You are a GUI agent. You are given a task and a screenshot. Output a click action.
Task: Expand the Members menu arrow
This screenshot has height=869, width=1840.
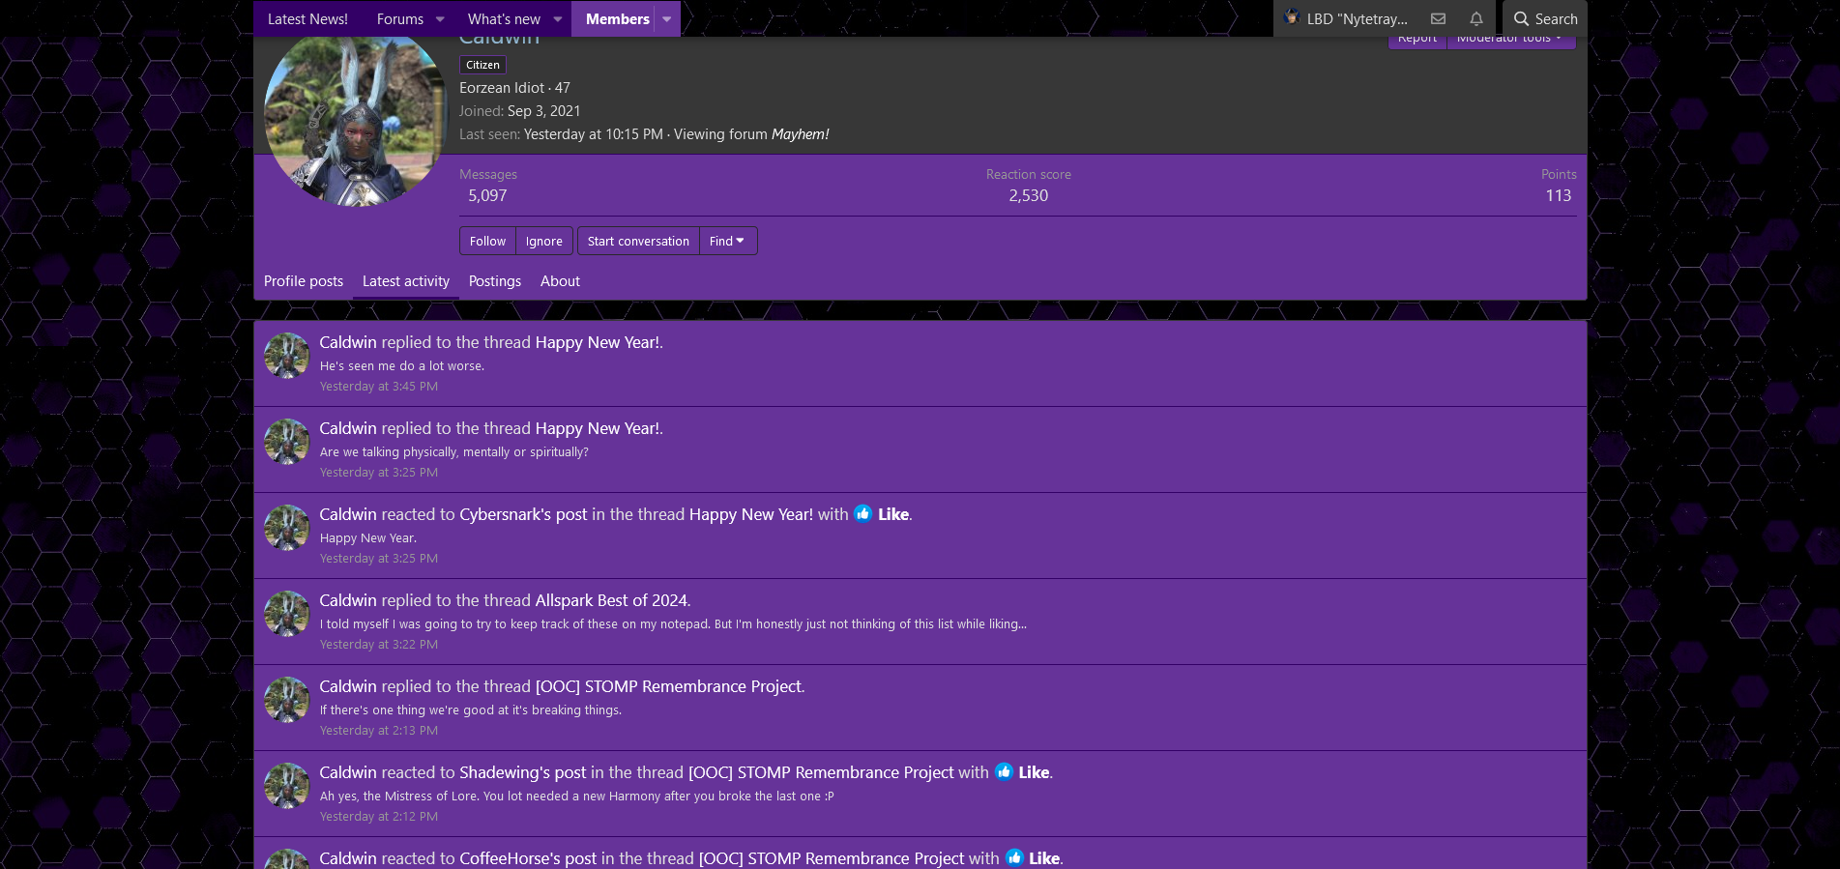click(x=666, y=19)
